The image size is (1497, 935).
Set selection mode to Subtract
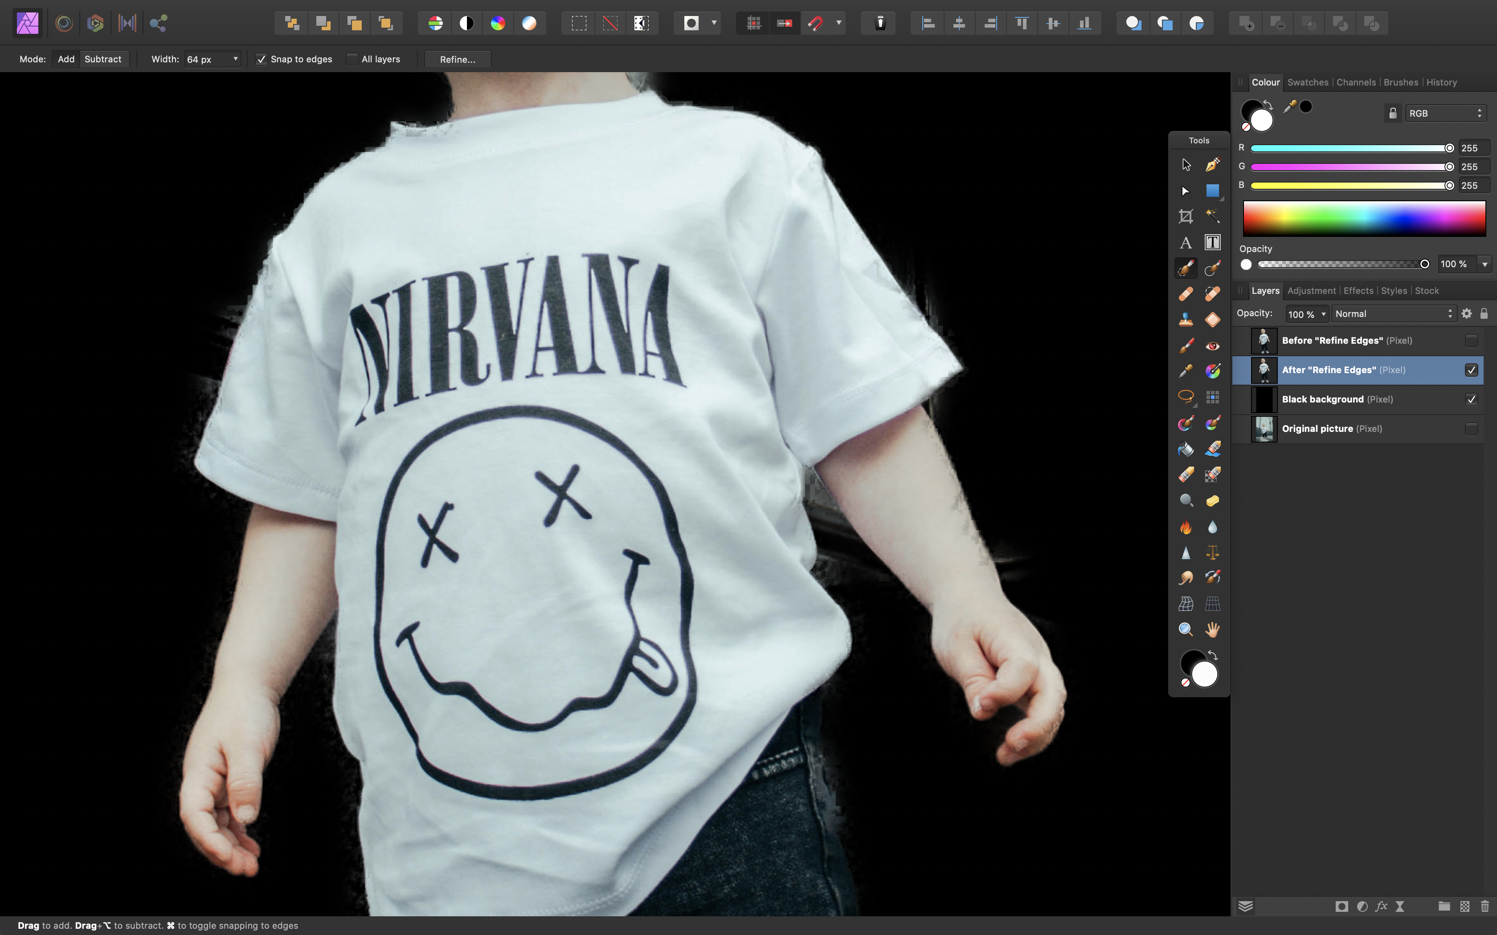coord(102,59)
